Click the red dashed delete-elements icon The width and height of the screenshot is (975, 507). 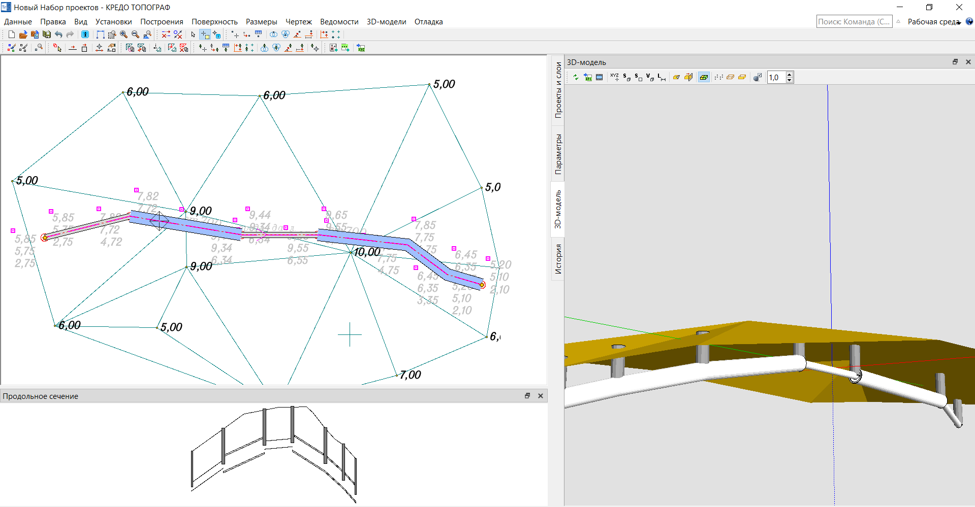166,35
